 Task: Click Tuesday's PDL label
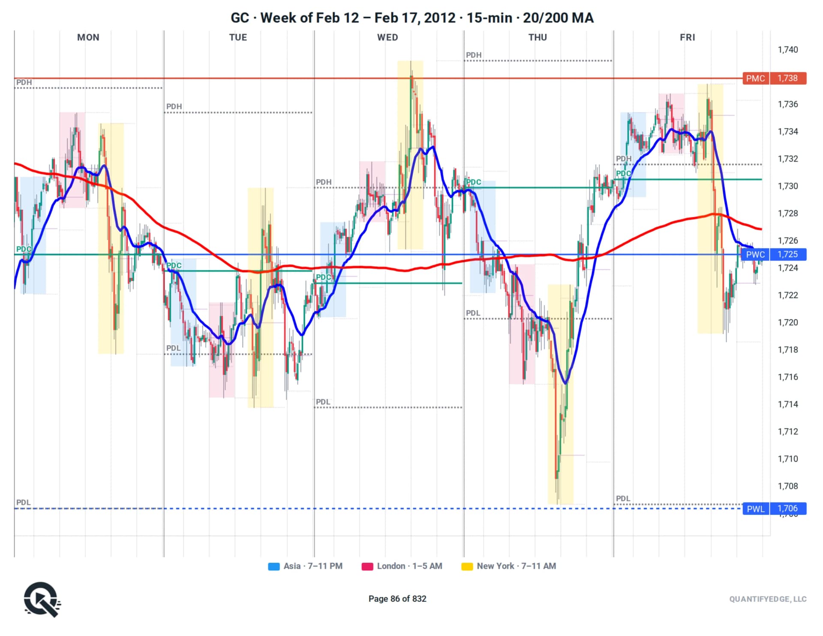click(x=174, y=348)
